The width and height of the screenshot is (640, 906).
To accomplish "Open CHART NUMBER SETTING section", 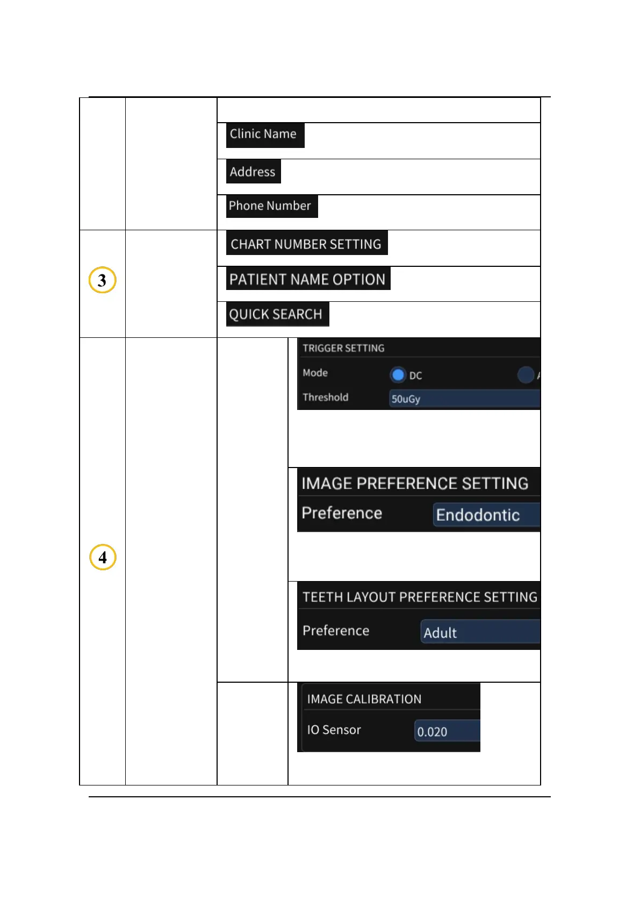I will coord(306,244).
